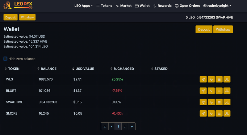Open SWAP.HIVE people icon button
Viewport: 247px width, 135px height.
227,102
